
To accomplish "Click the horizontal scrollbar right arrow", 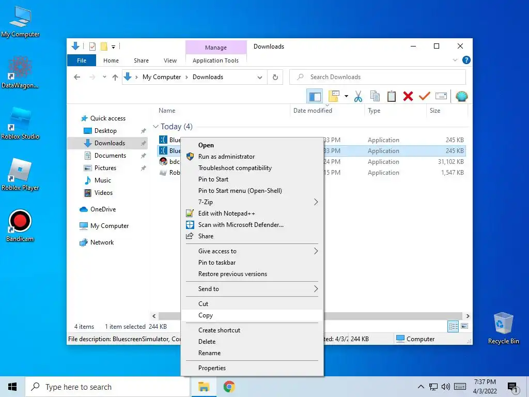I will [x=468, y=316].
